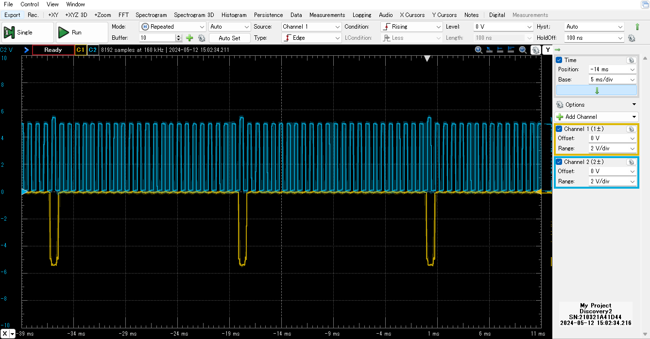Viewport: 650px width, 339px height.
Task: Open Channel 2 Offset dropdown
Action: [612, 171]
